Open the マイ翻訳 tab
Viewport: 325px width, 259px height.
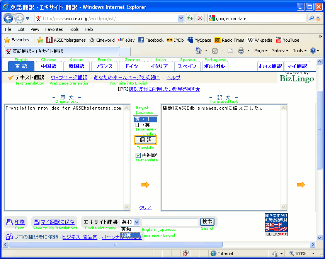297,66
